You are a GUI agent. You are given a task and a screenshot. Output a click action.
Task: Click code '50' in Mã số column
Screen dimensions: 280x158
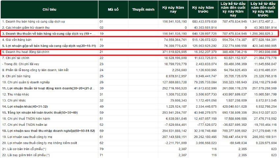pyautogui.click(x=101, y=113)
